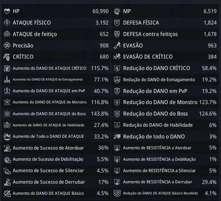Click the HP heart icon

click(7, 11)
